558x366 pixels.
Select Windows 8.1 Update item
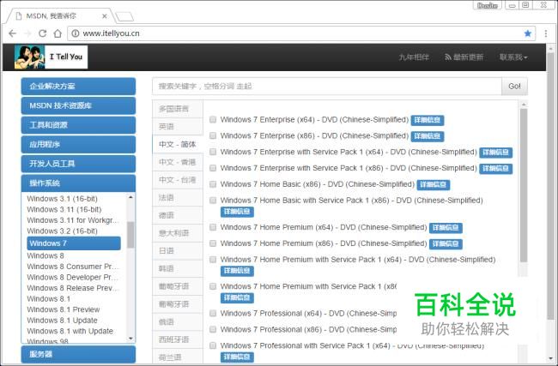[x=62, y=321]
